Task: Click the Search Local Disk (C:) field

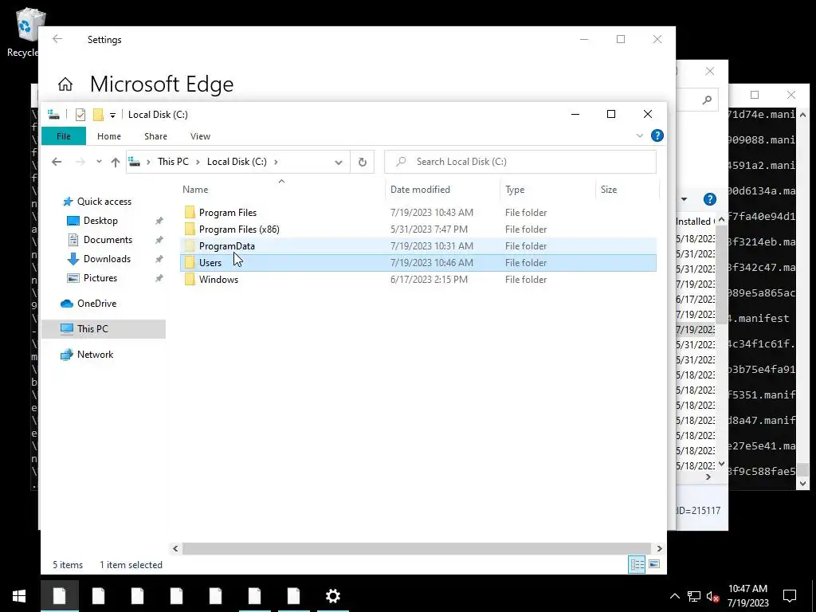Action: [x=520, y=162]
